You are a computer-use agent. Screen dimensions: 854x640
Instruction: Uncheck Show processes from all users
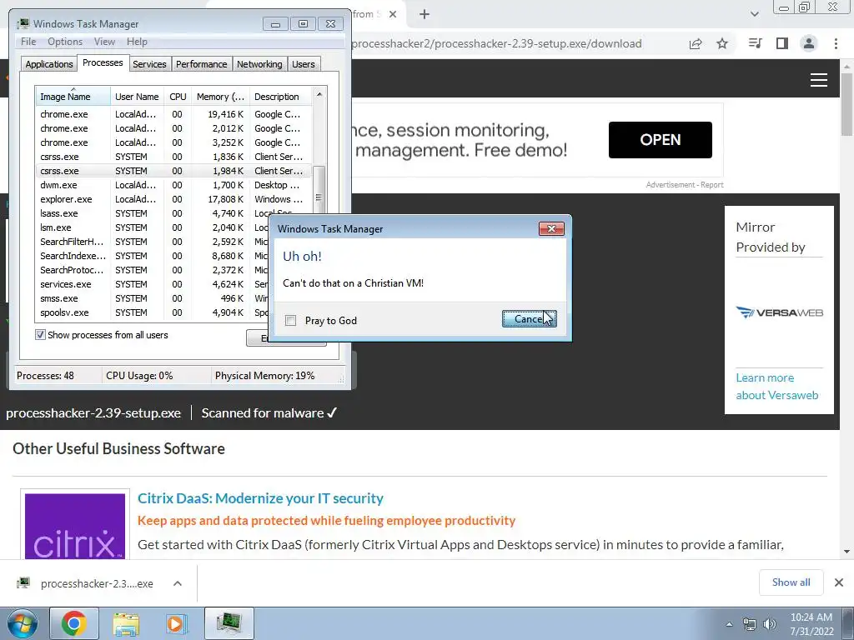pos(40,335)
